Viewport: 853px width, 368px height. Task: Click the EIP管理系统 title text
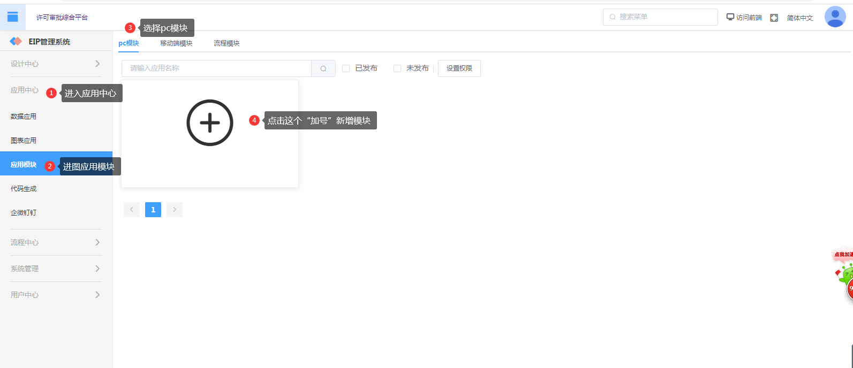(49, 42)
